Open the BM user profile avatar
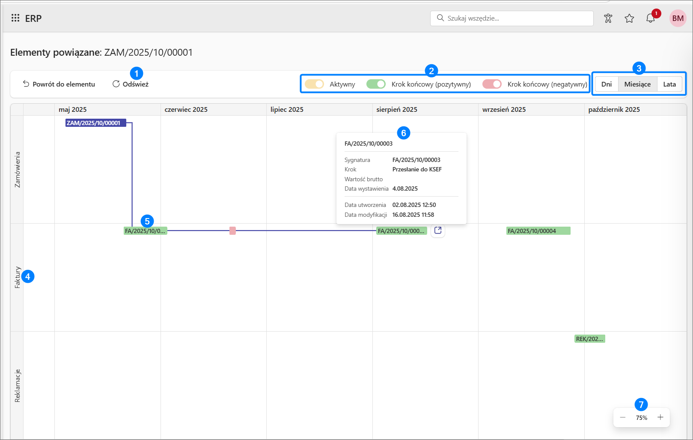 (678, 18)
